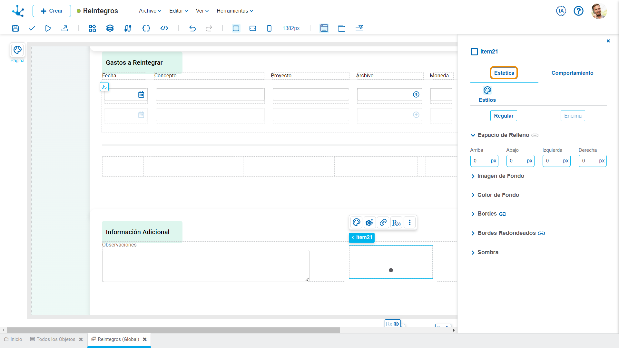Screen dimensions: 619x348
Task: Click the horizontal scrollbar thumb
Action: tap(173, 330)
